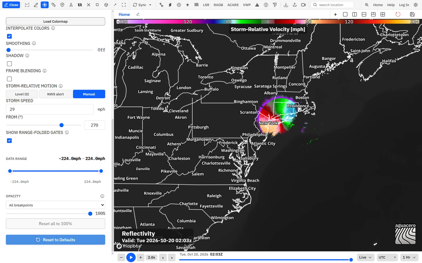Choose the location pin marker tool

62,5
